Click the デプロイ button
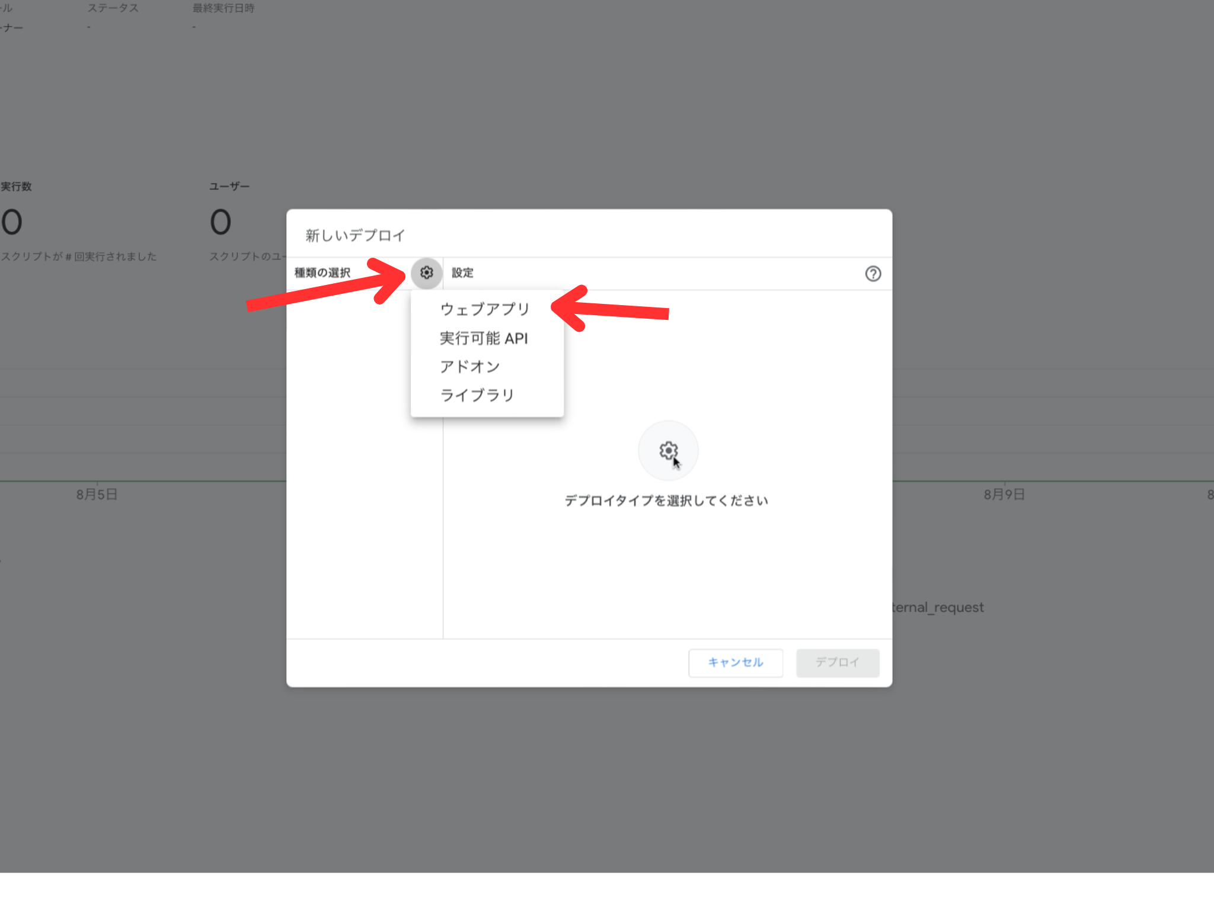1214x910 pixels. (837, 662)
